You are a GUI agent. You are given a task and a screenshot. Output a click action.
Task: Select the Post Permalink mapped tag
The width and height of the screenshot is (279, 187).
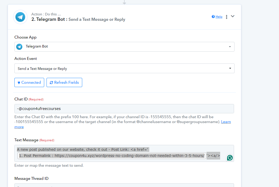tap(112, 156)
